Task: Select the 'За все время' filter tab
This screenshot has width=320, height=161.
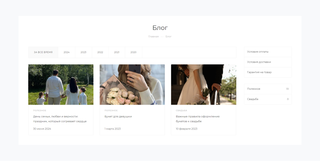Action: click(x=43, y=52)
